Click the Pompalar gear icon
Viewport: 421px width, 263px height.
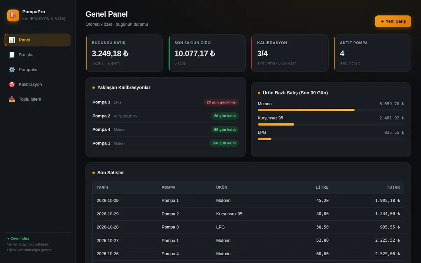click(x=12, y=69)
